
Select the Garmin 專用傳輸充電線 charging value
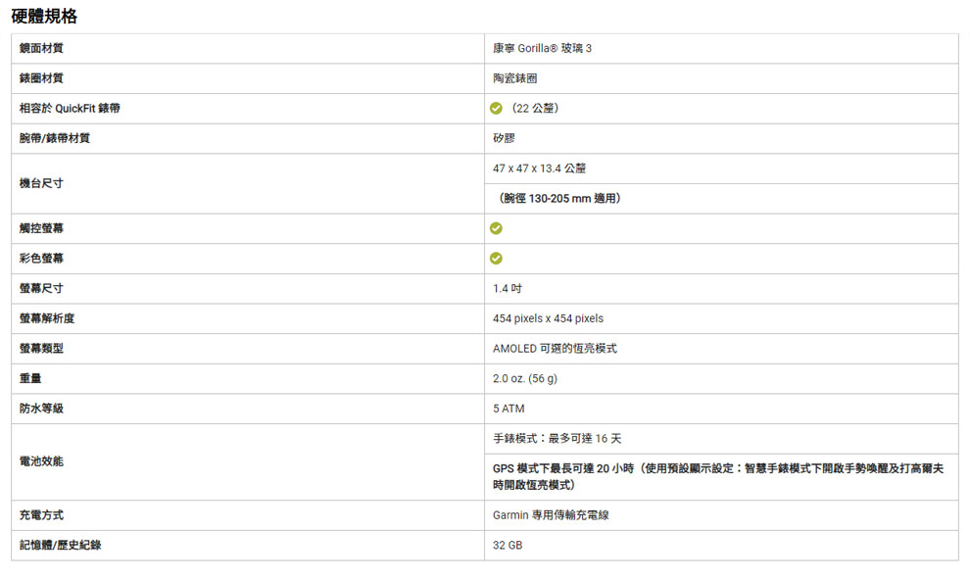click(551, 514)
